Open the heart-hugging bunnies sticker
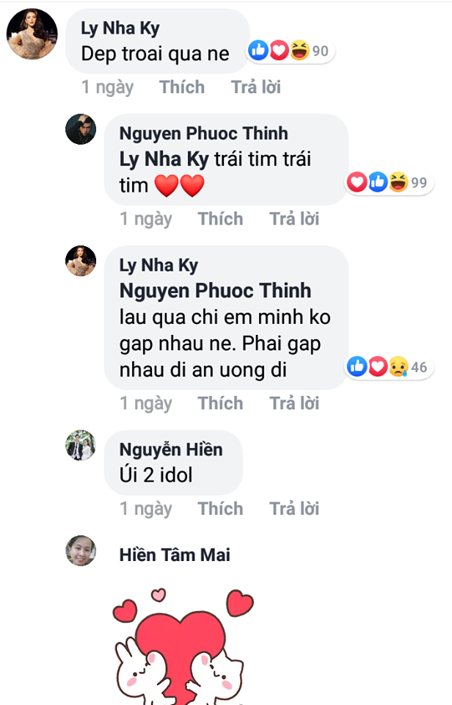This screenshot has height=705, width=452. click(x=183, y=646)
